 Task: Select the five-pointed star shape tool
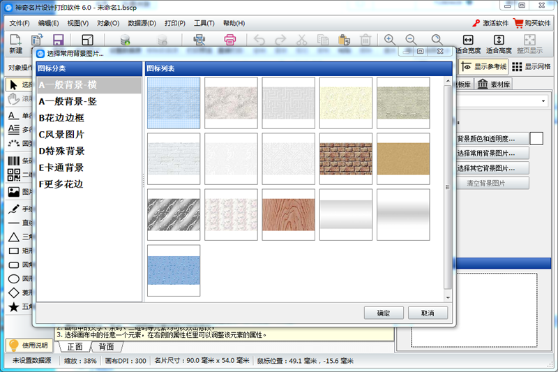(14, 306)
